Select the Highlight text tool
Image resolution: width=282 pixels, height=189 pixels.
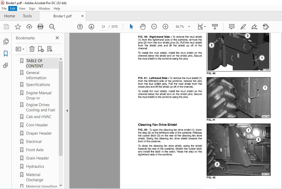click(243, 27)
